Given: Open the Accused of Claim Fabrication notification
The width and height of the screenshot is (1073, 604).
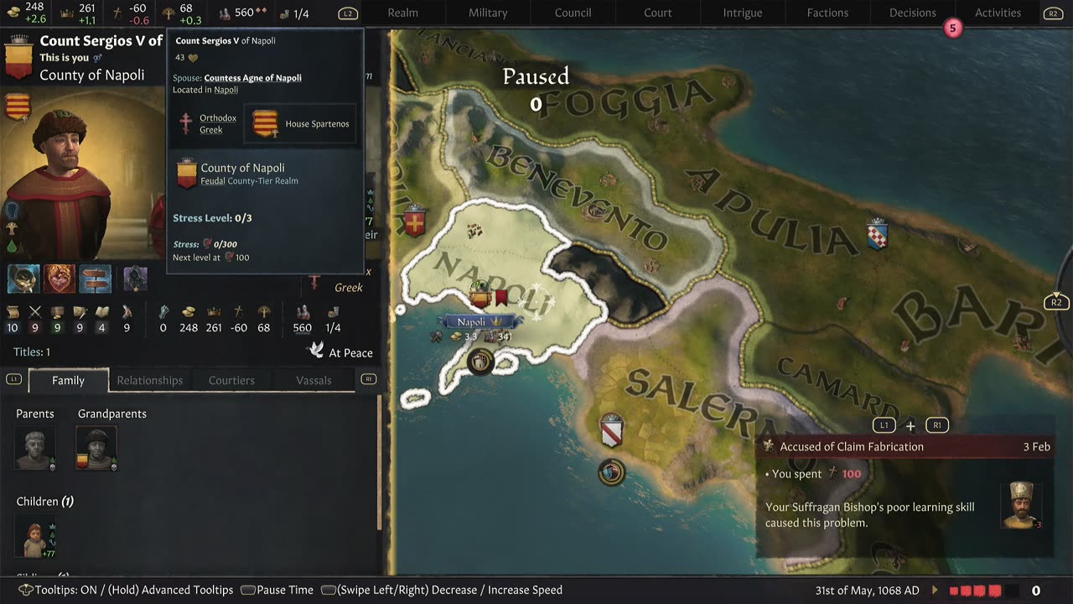Looking at the screenshot, I should (x=905, y=446).
